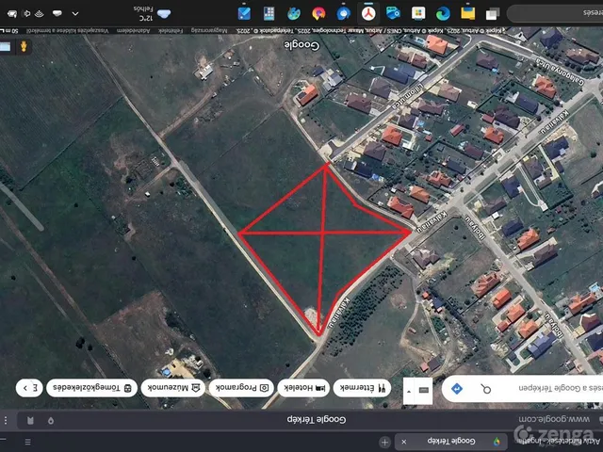This screenshot has height=452, width=603.
Task: Click the magnifier search icon in Maps
Action: 486,389
